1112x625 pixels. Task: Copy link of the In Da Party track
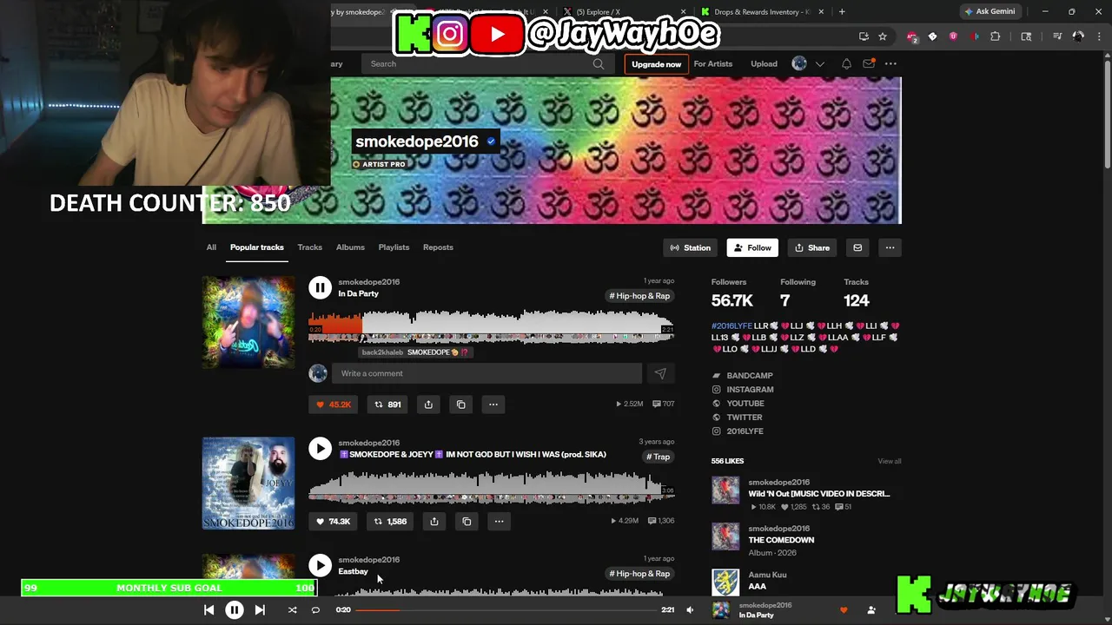point(461,405)
